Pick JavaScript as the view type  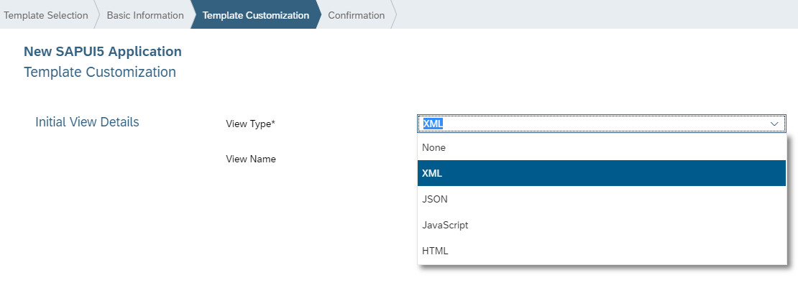602,225
